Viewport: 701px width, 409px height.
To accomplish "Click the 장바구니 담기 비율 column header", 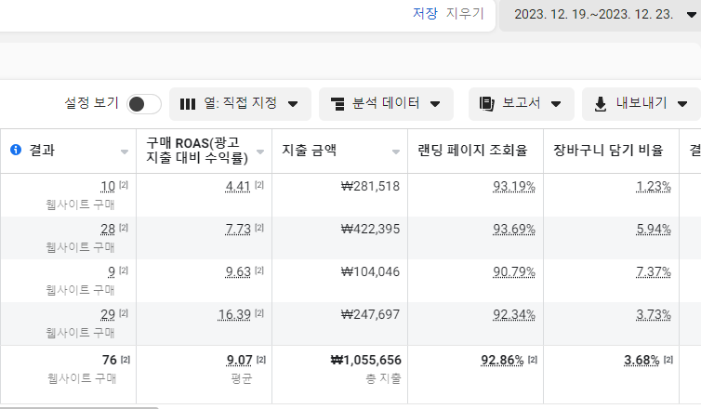I will click(x=611, y=152).
